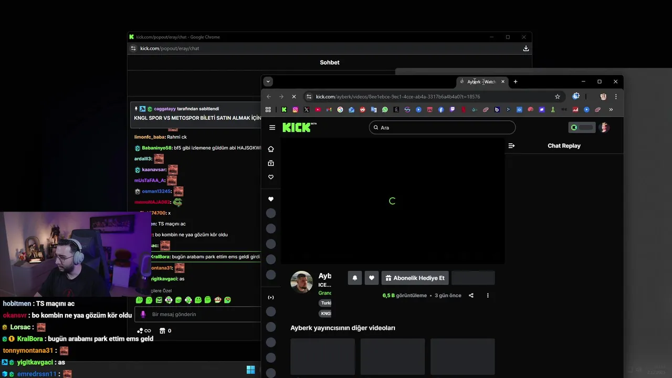The width and height of the screenshot is (672, 378).
Task: Click in the Ara search field
Action: click(442, 128)
